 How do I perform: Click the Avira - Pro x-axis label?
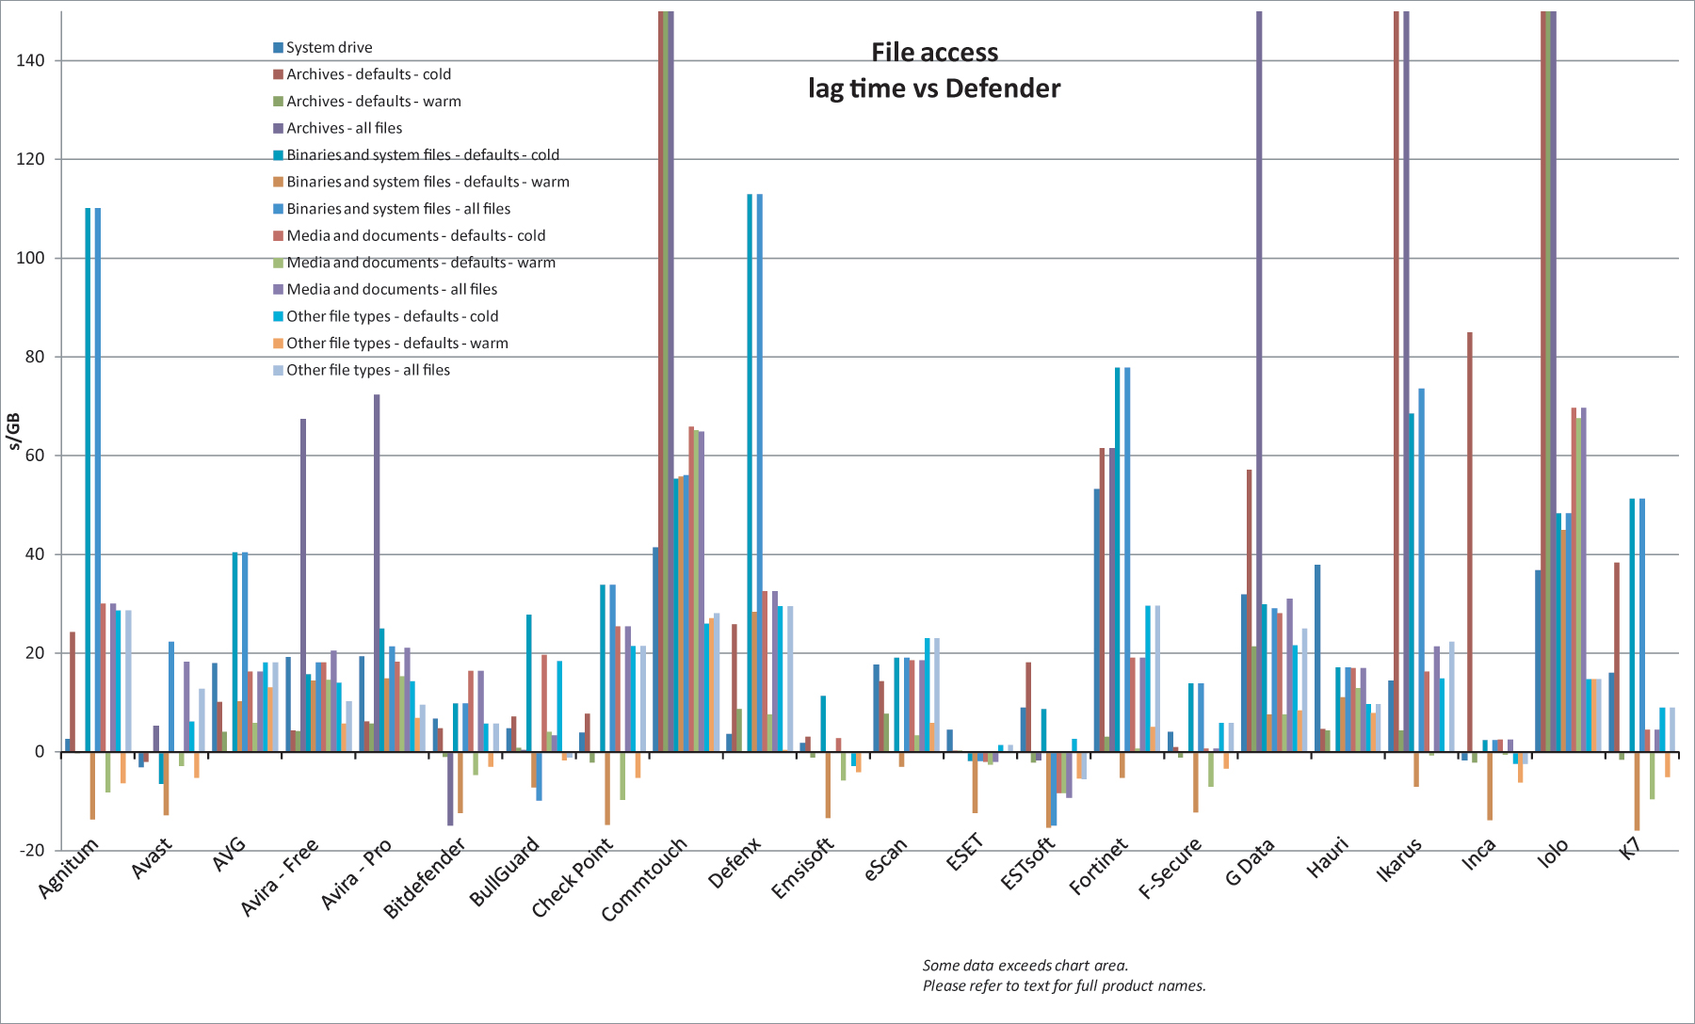356,873
